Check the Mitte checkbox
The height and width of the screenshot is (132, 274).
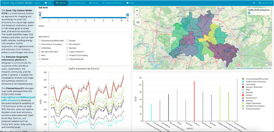tap(40, 55)
